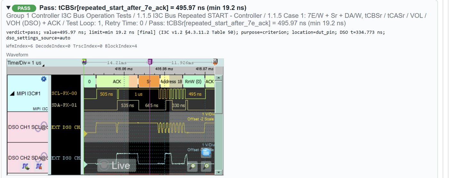The image size is (449, 178).
Task: Click the add waveform pulse icon
Action: [26, 166]
